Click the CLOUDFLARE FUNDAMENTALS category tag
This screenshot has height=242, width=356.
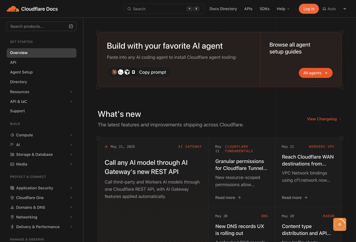239,149
